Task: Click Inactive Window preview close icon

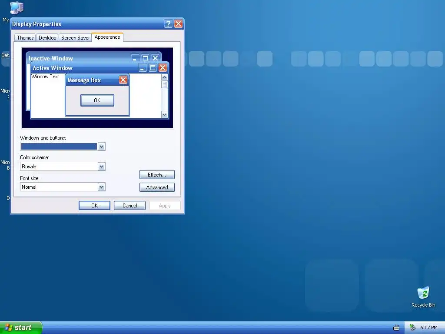Action: pos(155,58)
